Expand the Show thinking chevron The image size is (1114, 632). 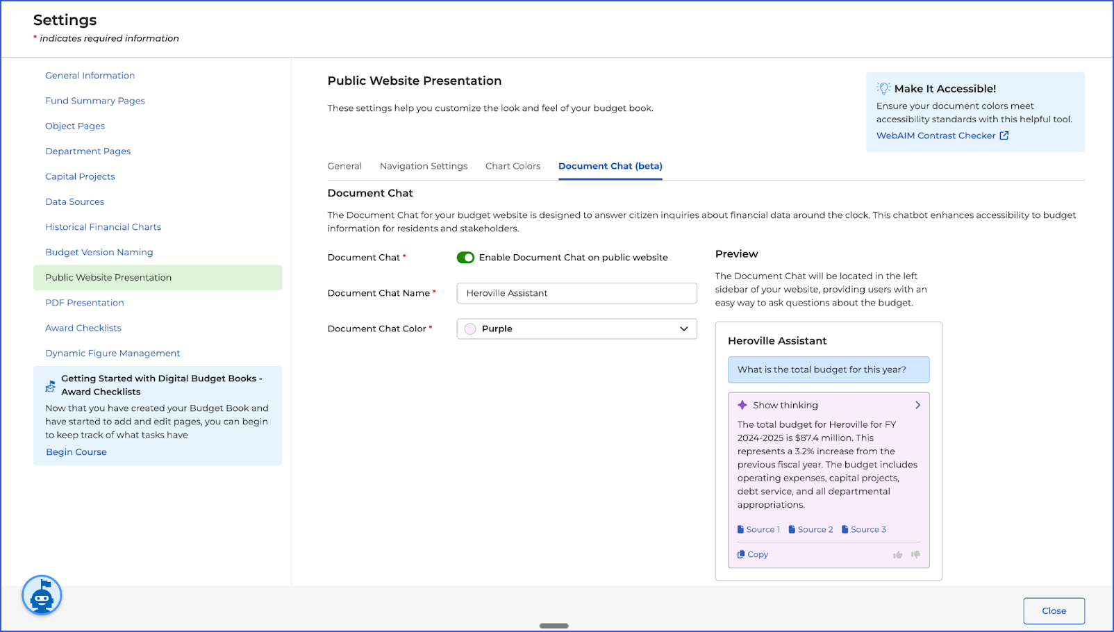coord(917,405)
